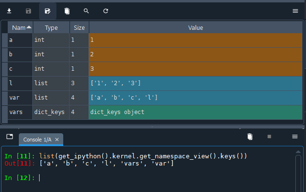This screenshot has height=192, width=306.
Task: Click the list type cell in row var
Action: 51,98
